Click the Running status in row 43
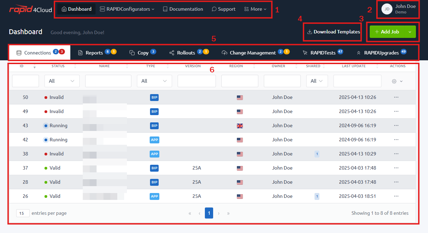 (56, 125)
